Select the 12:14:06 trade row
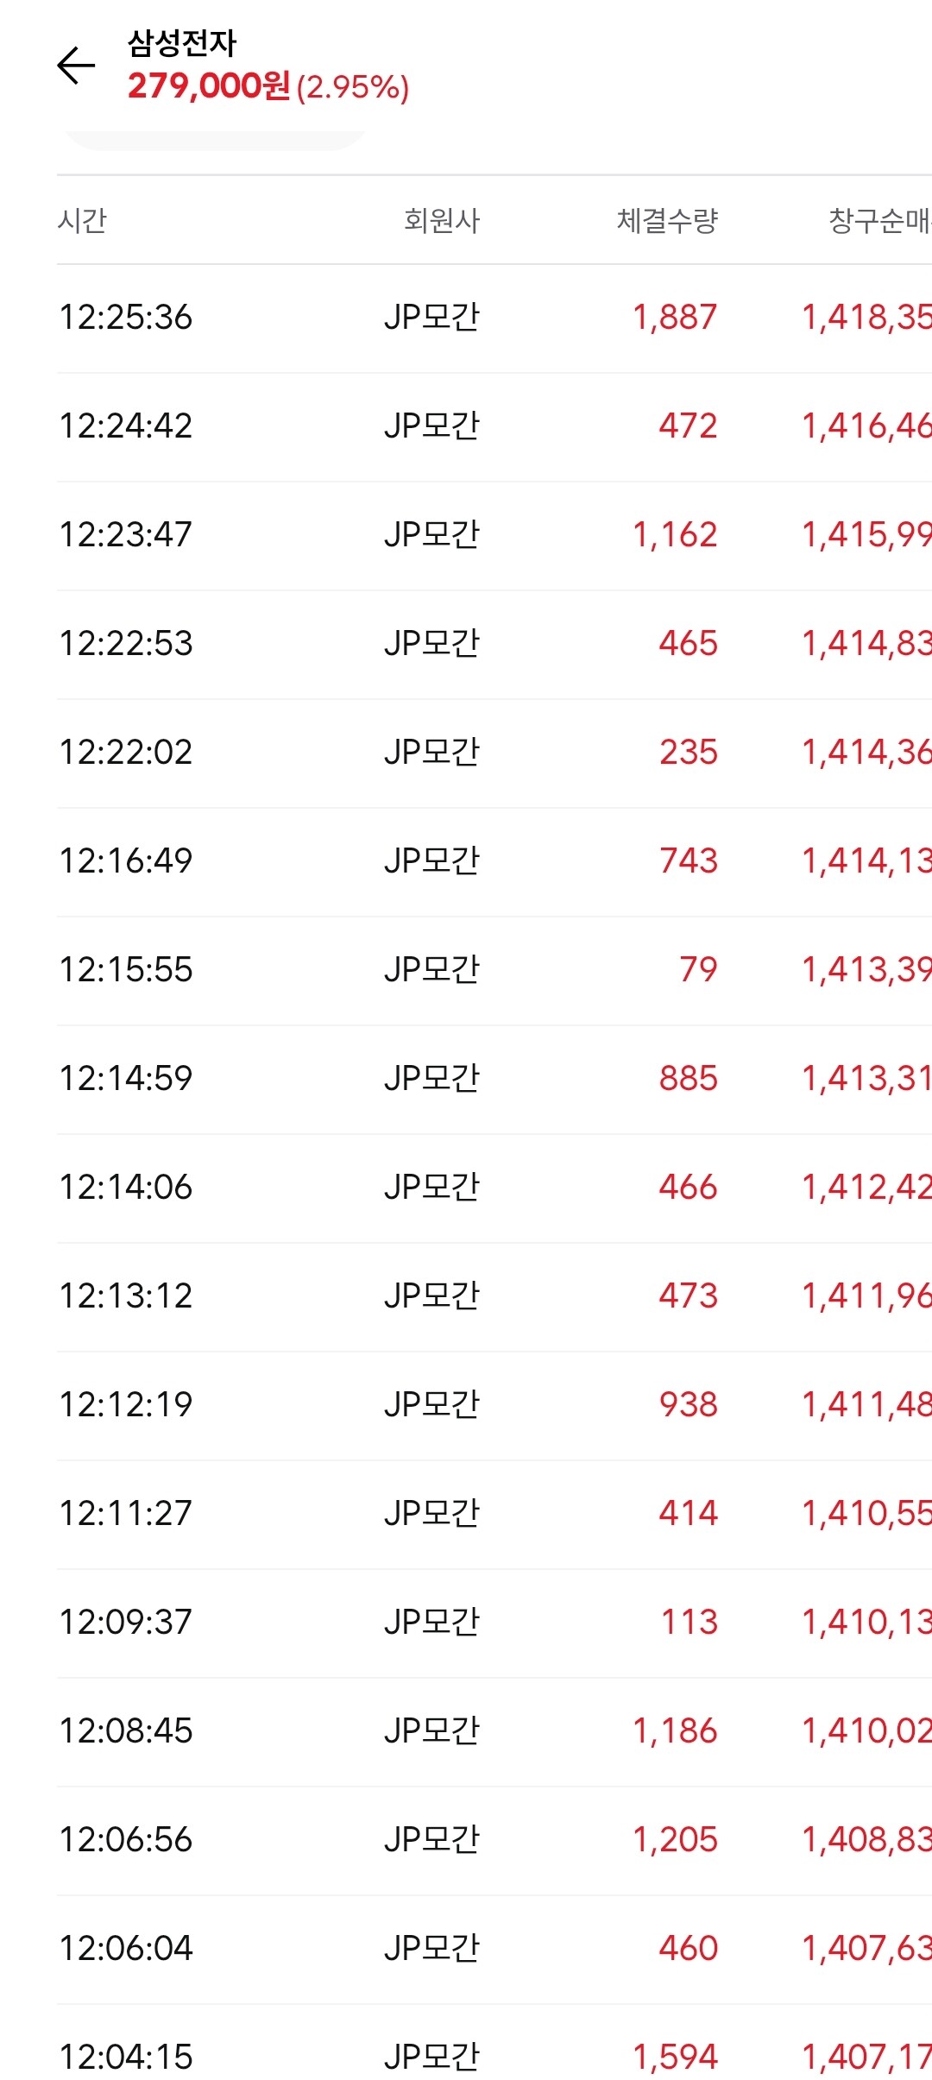932x2080 pixels. tap(494, 1188)
